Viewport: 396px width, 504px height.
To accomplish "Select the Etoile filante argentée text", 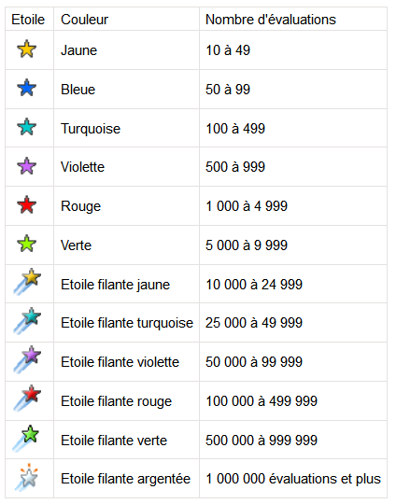I will [x=125, y=479].
